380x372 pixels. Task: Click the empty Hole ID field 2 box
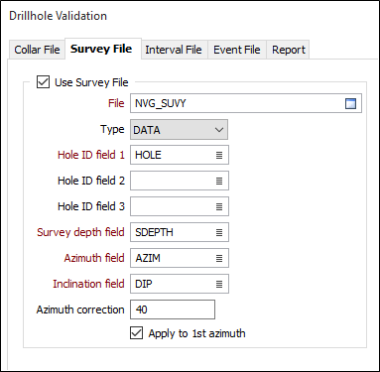coord(180,181)
